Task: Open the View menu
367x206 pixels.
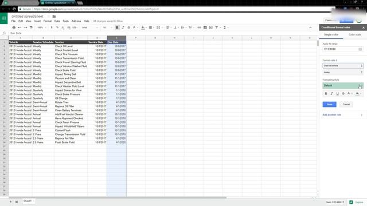Action: (28, 21)
